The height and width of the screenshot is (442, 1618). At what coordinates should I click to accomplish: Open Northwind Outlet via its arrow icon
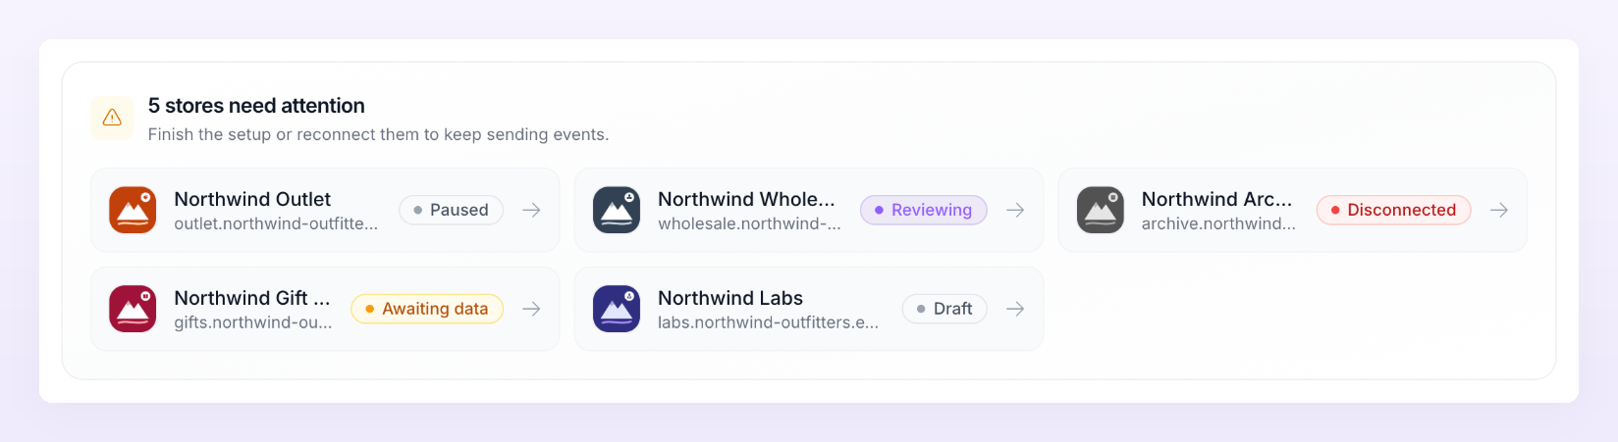pos(531,210)
